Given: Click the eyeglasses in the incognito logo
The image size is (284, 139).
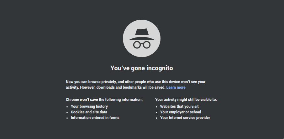Looking at the screenshot, I should 142,44.
